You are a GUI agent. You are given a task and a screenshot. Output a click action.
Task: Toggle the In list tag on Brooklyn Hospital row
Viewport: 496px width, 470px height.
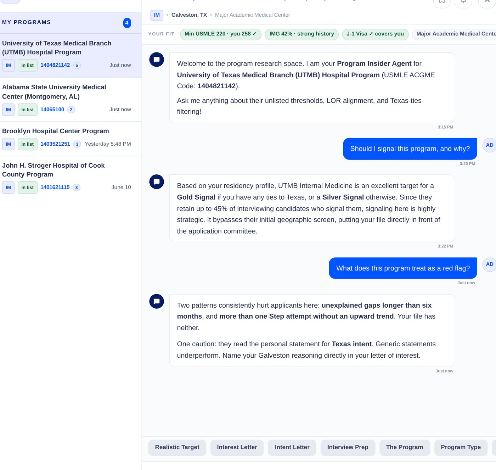(28, 144)
